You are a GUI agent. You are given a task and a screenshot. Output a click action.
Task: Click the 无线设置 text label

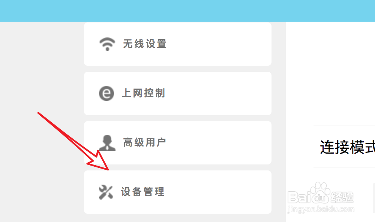pos(145,44)
